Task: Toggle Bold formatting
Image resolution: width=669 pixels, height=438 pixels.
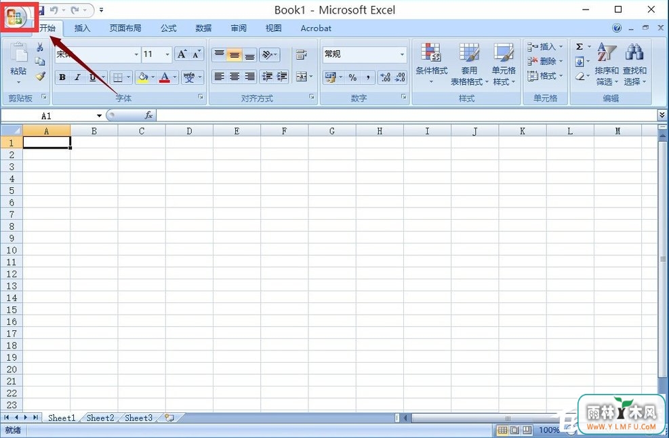Action: click(x=62, y=77)
